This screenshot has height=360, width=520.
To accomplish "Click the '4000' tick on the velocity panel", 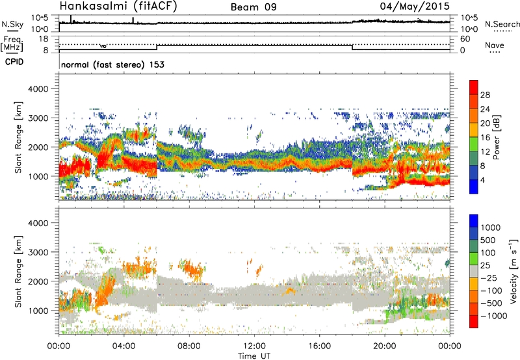I will (38, 223).
